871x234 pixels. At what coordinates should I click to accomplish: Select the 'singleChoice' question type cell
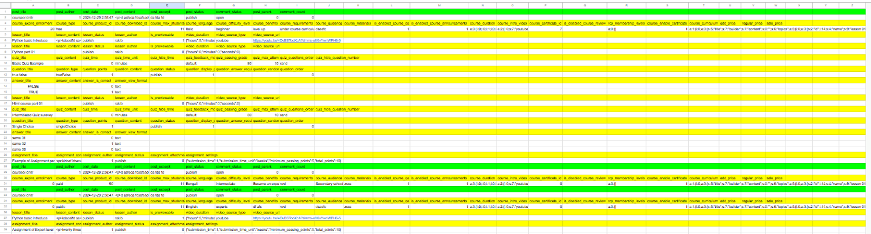pyautogui.click(x=68, y=126)
